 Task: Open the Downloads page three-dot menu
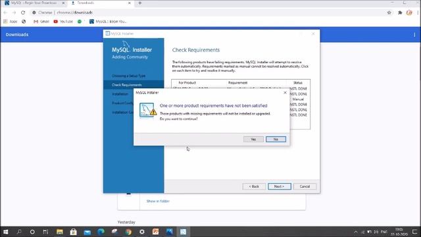[414, 35]
